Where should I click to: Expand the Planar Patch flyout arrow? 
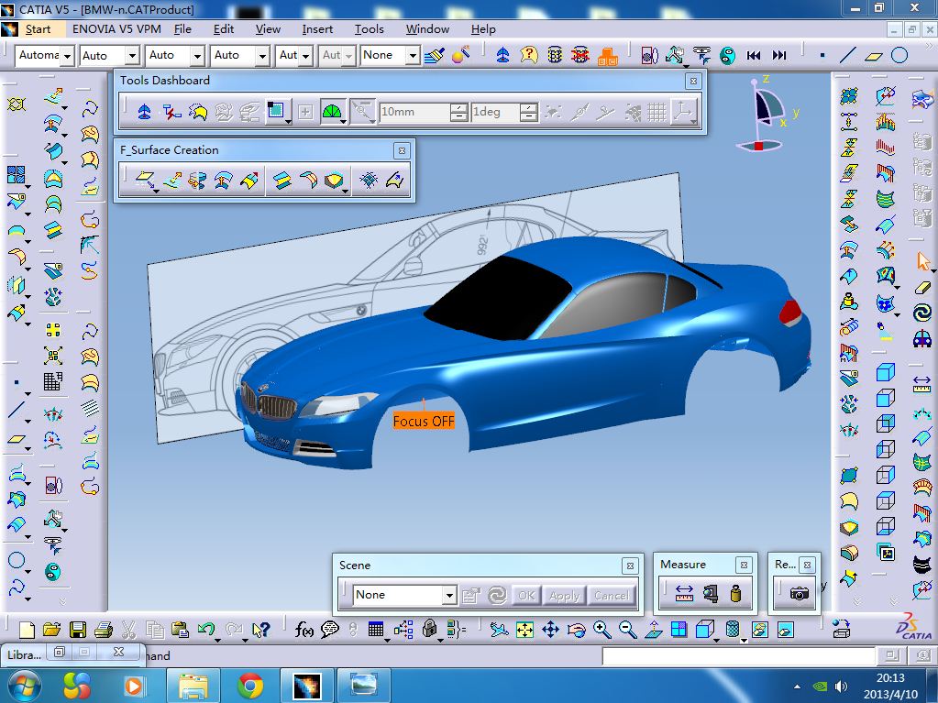tap(156, 191)
